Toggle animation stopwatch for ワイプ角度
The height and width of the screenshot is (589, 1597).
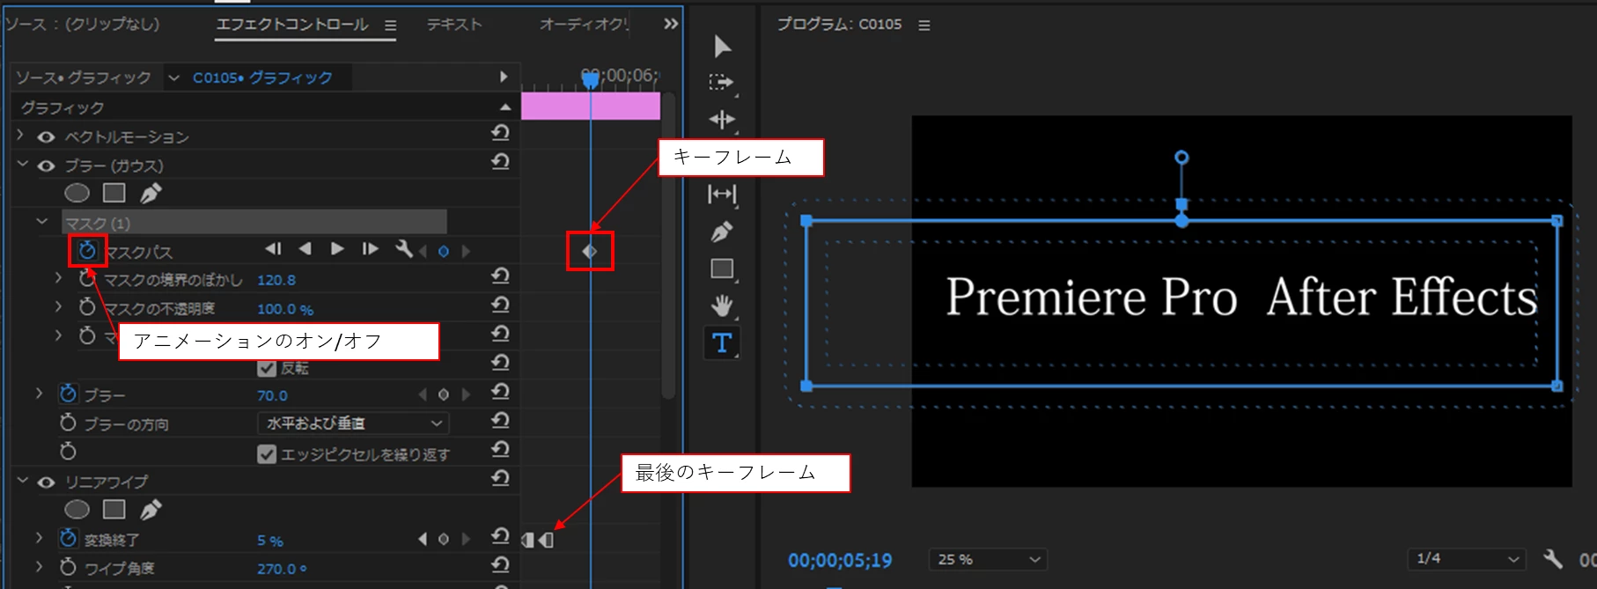pos(68,567)
